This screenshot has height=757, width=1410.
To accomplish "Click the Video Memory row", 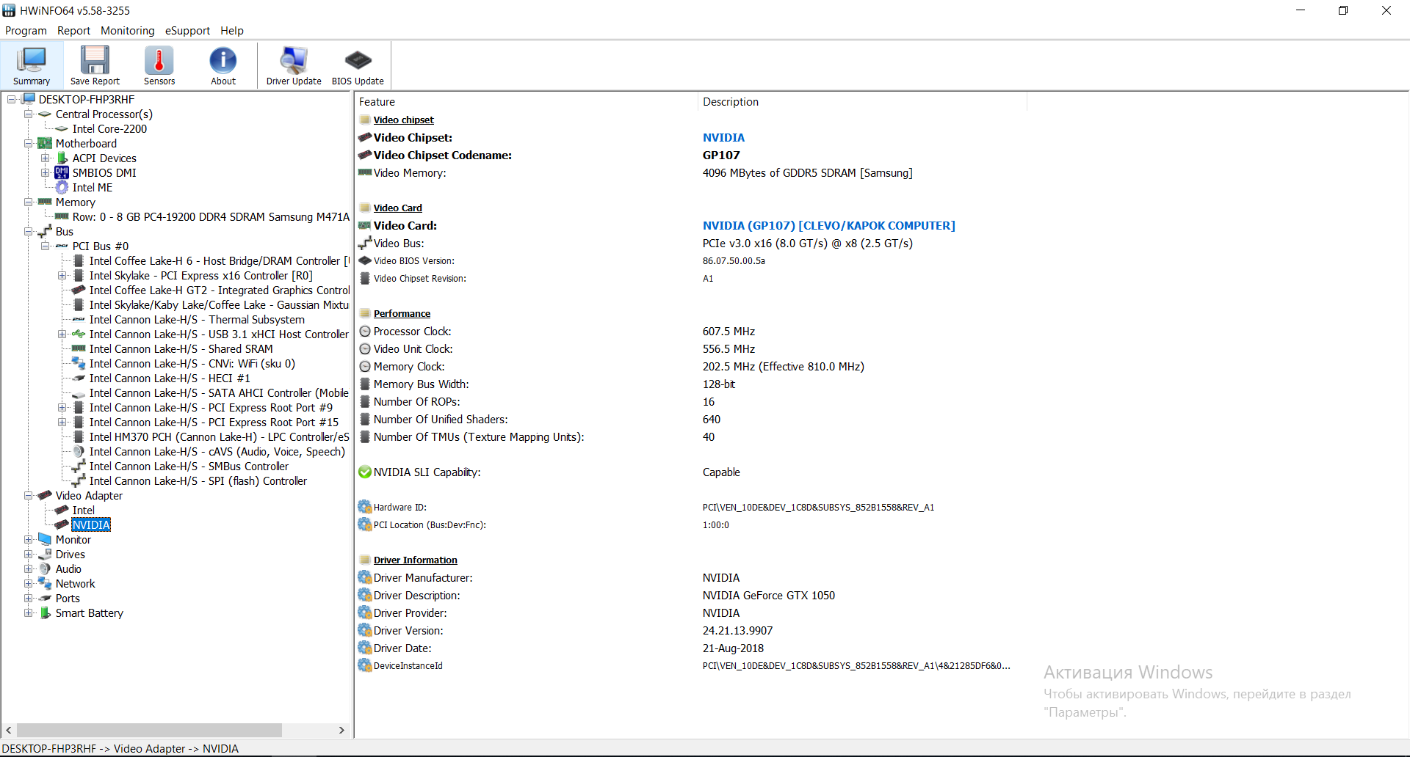I will pyautogui.click(x=690, y=172).
